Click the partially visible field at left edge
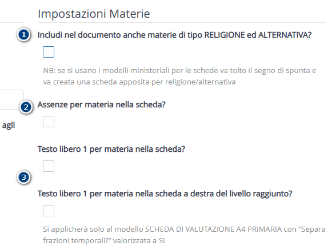The width and height of the screenshot is (336, 250). point(12,99)
